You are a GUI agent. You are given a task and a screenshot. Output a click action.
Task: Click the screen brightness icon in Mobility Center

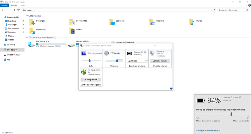tap(84, 53)
